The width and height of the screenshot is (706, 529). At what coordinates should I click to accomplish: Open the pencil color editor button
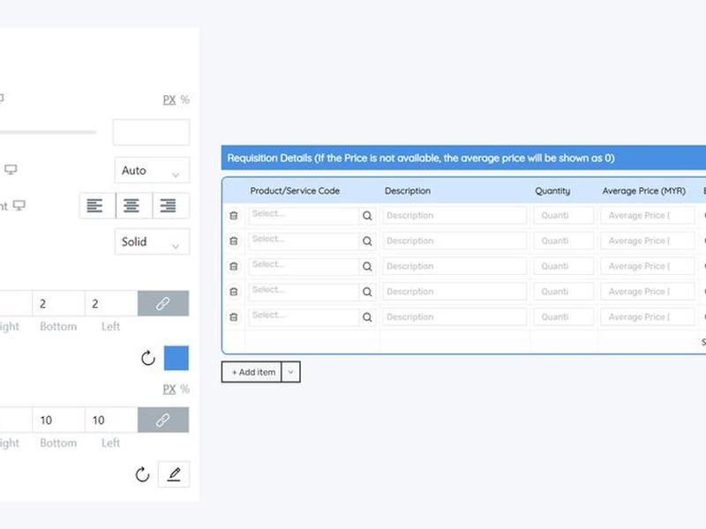tap(174, 474)
